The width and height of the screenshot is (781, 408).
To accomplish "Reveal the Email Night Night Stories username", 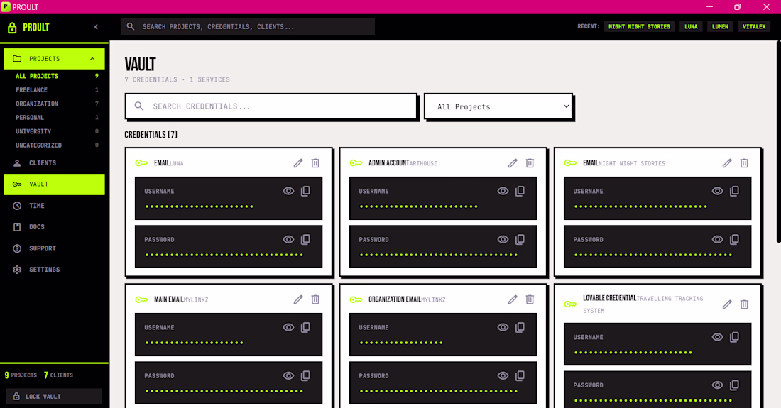I will tap(717, 191).
